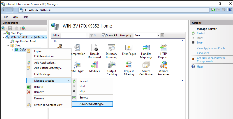Choose Edit Bindings in context menu
The width and height of the screenshot is (233, 119).
coord(49,74)
